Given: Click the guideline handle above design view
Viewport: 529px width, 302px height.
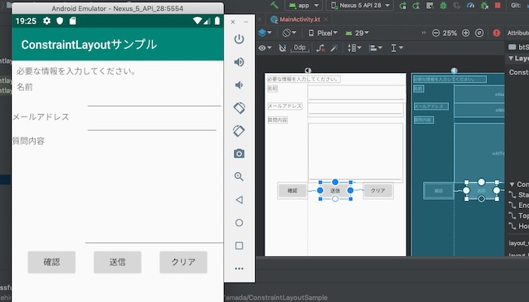Looking at the screenshot, I should (x=308, y=71).
